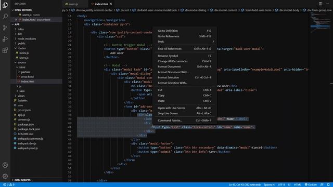
Task: Select Cut in context menu
Action: coord(184,90)
